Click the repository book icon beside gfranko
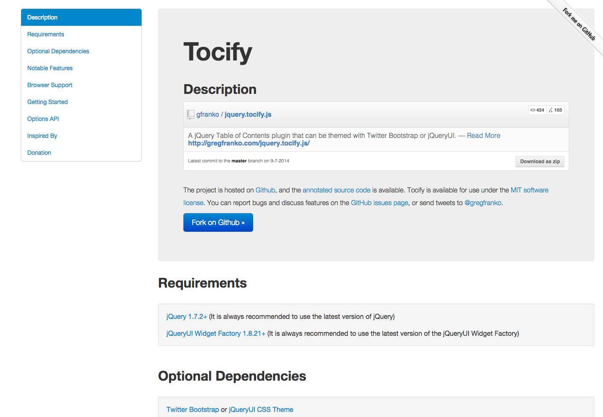This screenshot has height=417, width=603. [x=191, y=114]
